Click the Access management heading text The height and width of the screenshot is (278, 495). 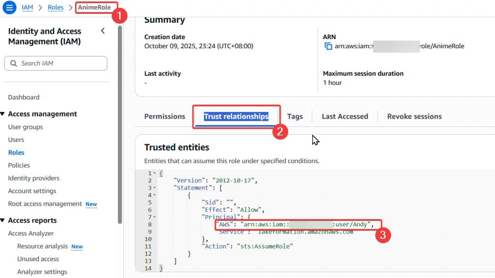click(43, 114)
